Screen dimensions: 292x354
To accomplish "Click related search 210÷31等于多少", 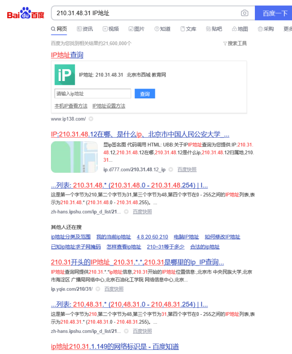I will click(x=165, y=247).
